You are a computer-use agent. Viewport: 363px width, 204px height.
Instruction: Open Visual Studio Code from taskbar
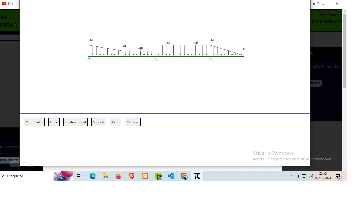coord(171,176)
